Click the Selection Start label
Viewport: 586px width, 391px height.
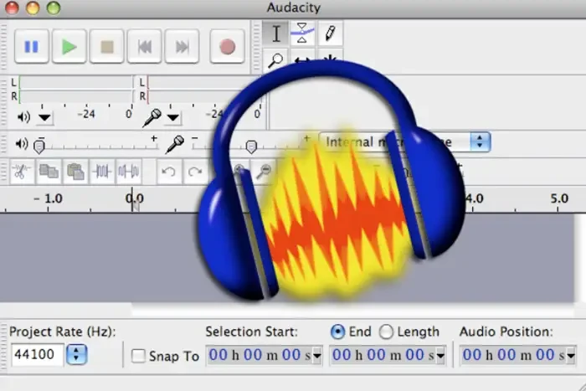coord(251,332)
